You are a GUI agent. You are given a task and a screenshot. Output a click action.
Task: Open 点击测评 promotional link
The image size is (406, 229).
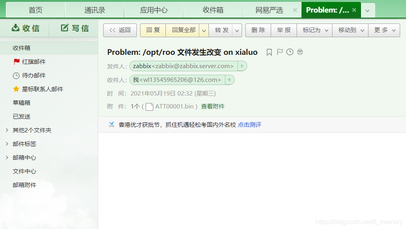tap(249, 124)
